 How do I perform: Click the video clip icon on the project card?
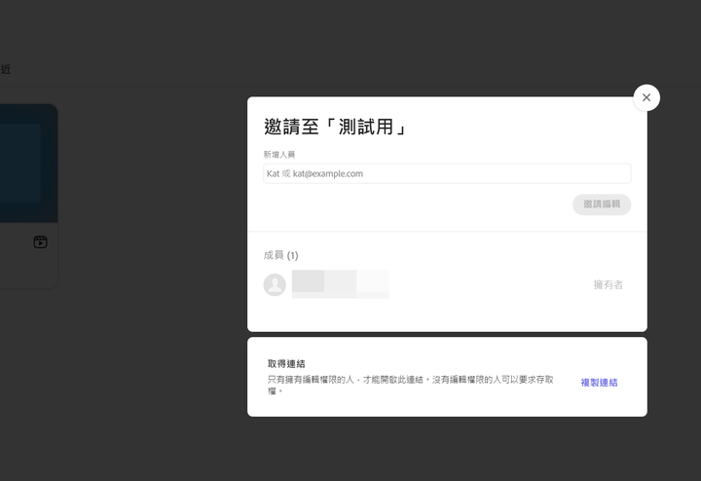click(x=40, y=241)
